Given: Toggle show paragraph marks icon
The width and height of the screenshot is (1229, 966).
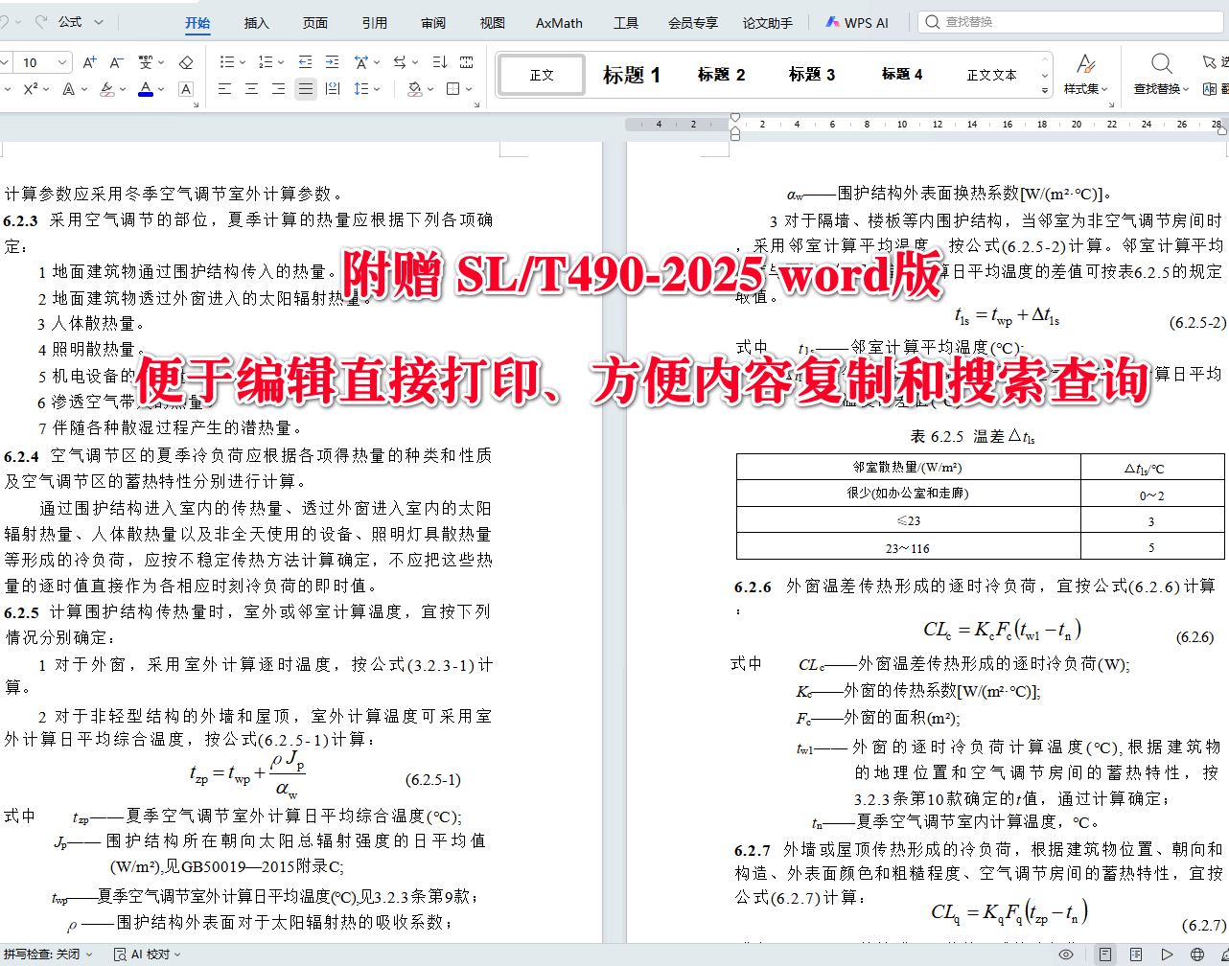Looking at the screenshot, I should (467, 62).
